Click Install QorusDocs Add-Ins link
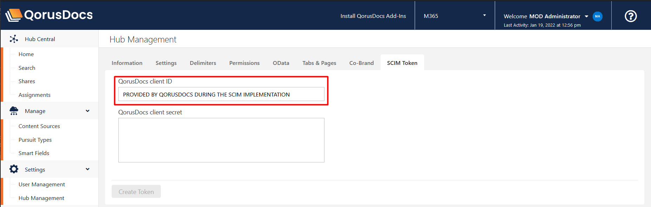This screenshot has width=651, height=207. [373, 16]
